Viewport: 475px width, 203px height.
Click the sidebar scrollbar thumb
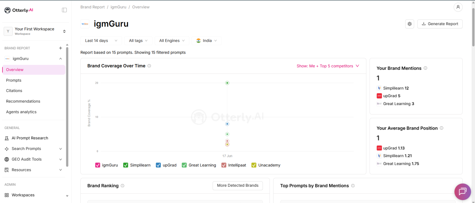tap(67, 107)
